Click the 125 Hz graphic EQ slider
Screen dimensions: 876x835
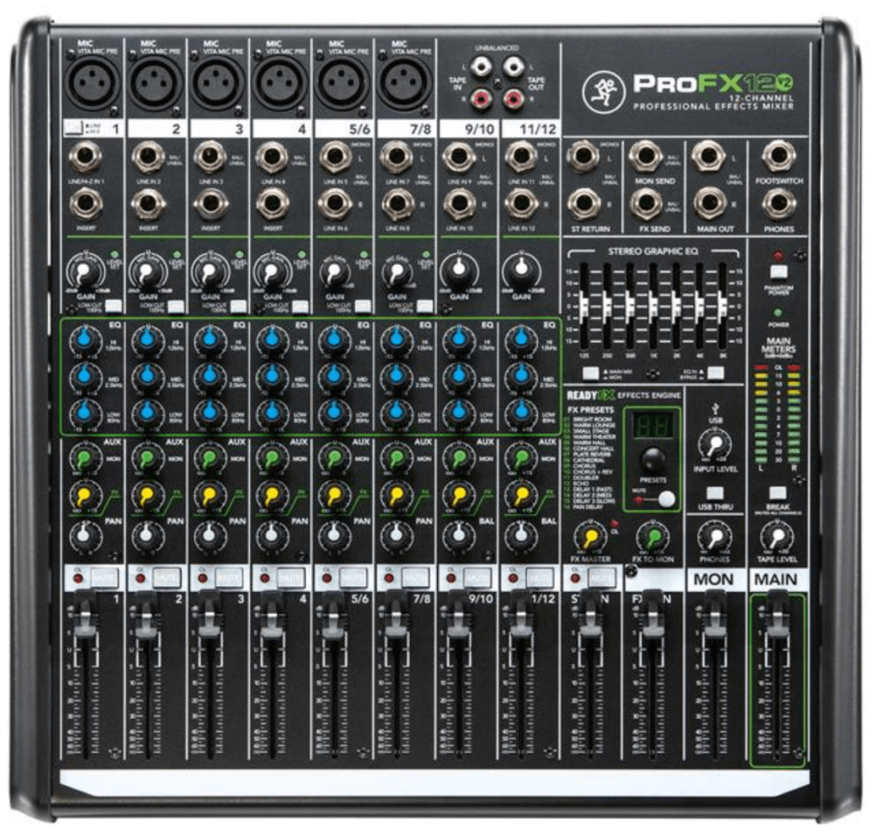click(x=583, y=305)
